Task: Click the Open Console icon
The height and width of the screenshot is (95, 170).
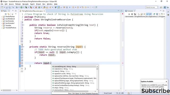Action: pos(162,14)
